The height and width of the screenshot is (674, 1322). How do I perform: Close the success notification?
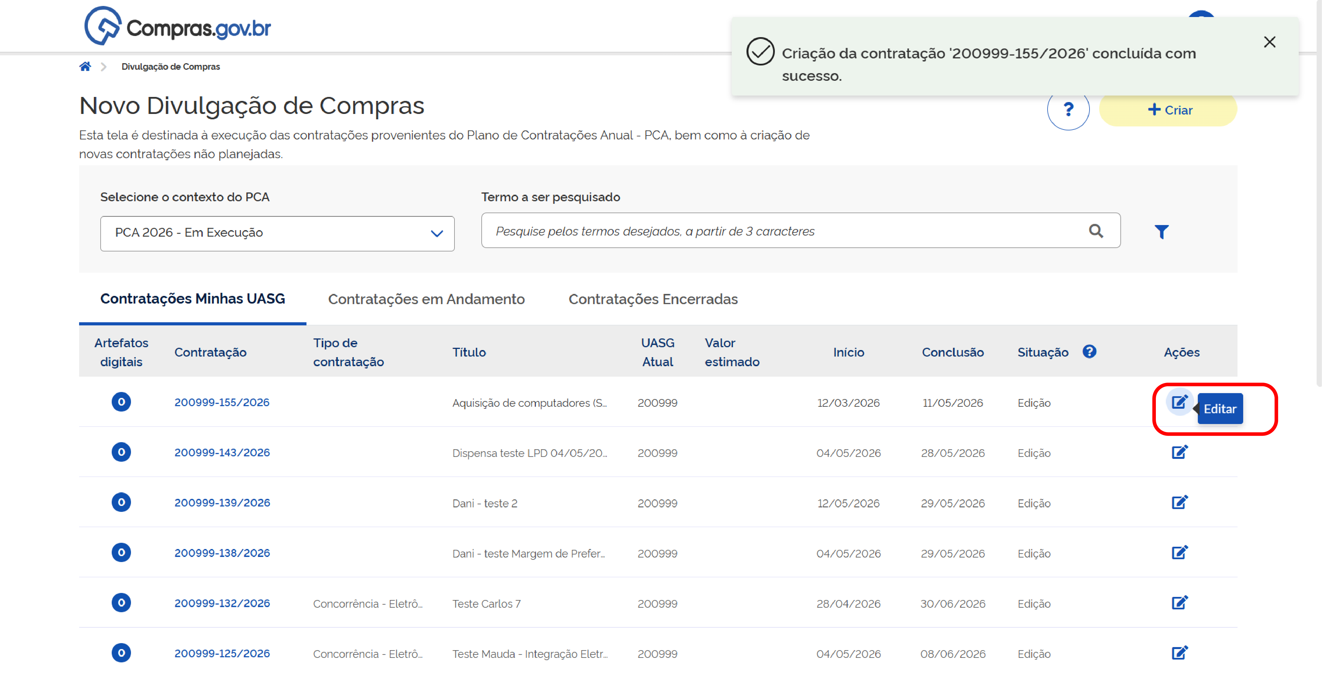coord(1269,42)
